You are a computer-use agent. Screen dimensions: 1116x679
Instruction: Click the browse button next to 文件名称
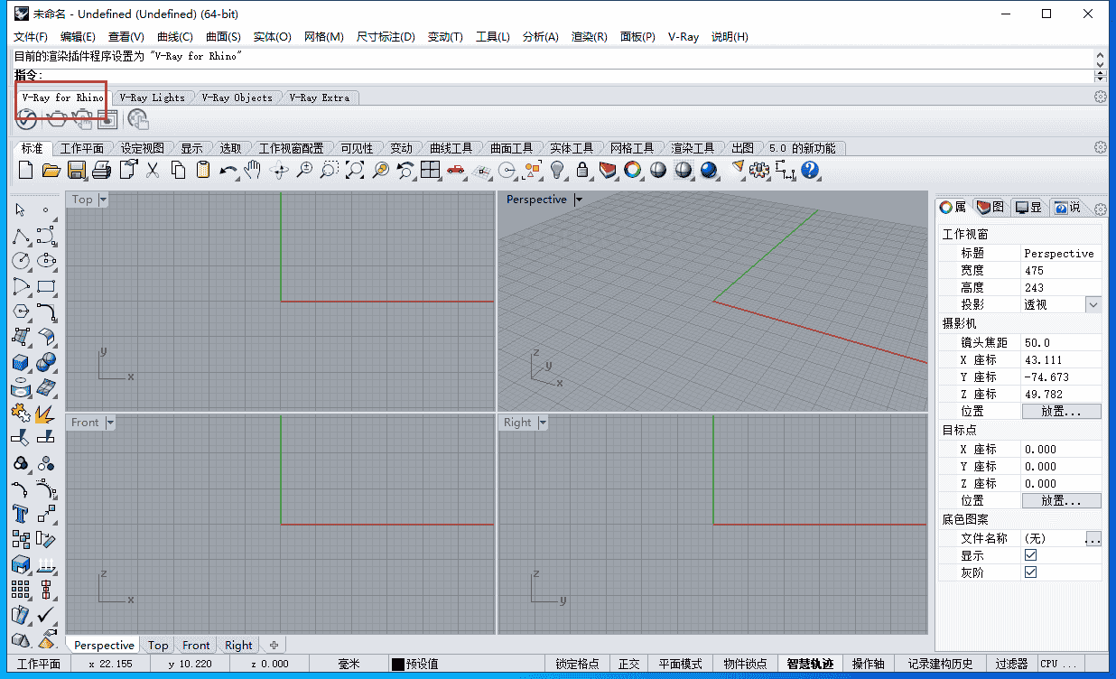pos(1093,537)
